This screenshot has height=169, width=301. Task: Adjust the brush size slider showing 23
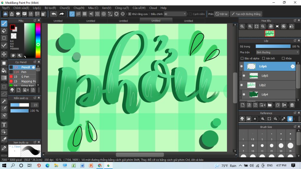coord(20,105)
